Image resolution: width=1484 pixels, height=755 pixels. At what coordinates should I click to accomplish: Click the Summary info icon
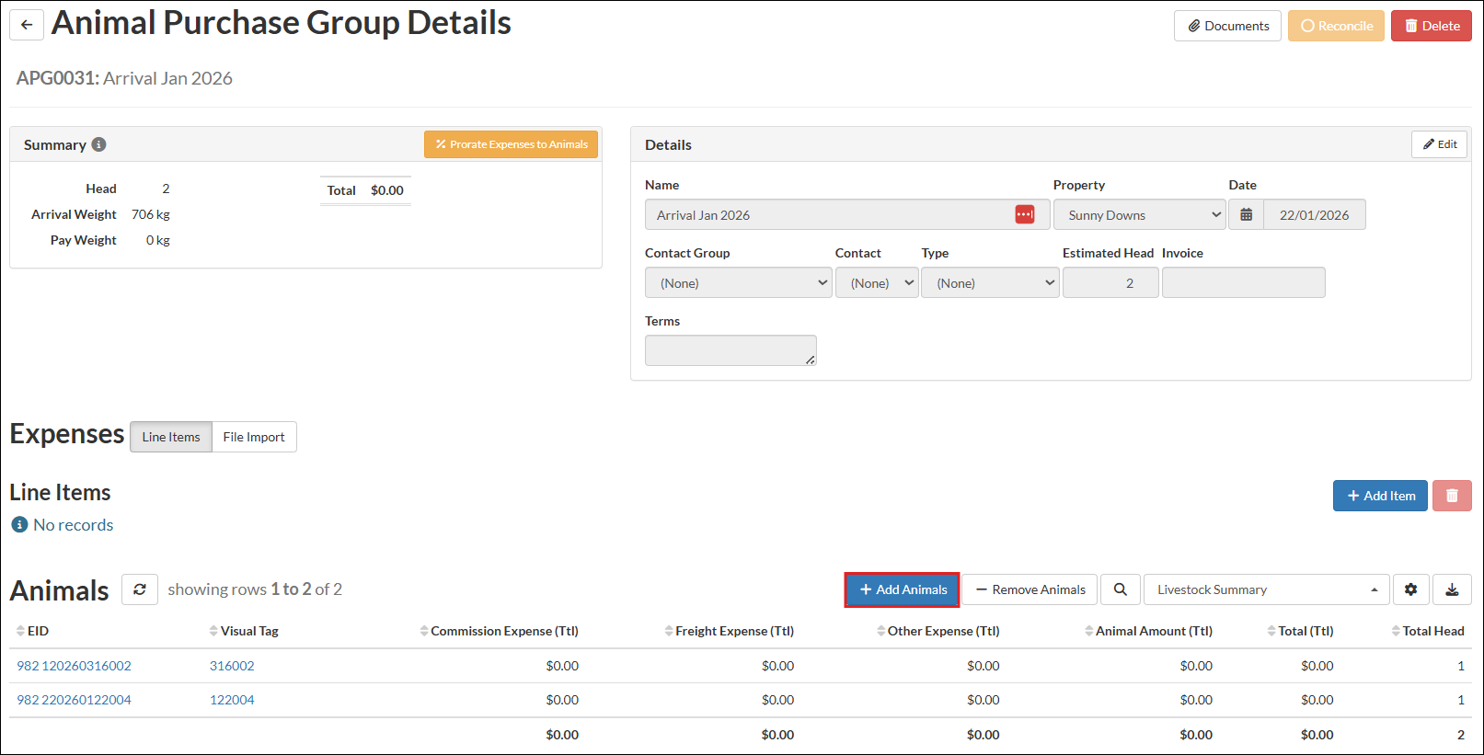click(98, 144)
